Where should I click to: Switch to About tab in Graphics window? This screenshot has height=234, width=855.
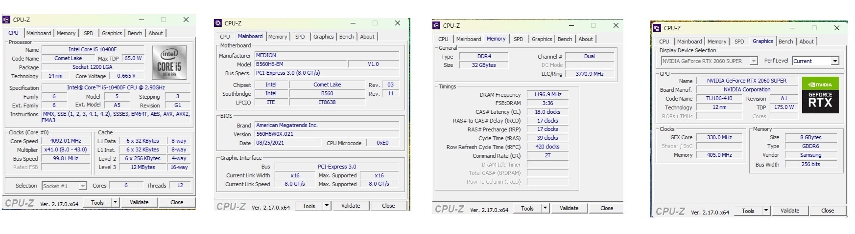click(x=807, y=42)
